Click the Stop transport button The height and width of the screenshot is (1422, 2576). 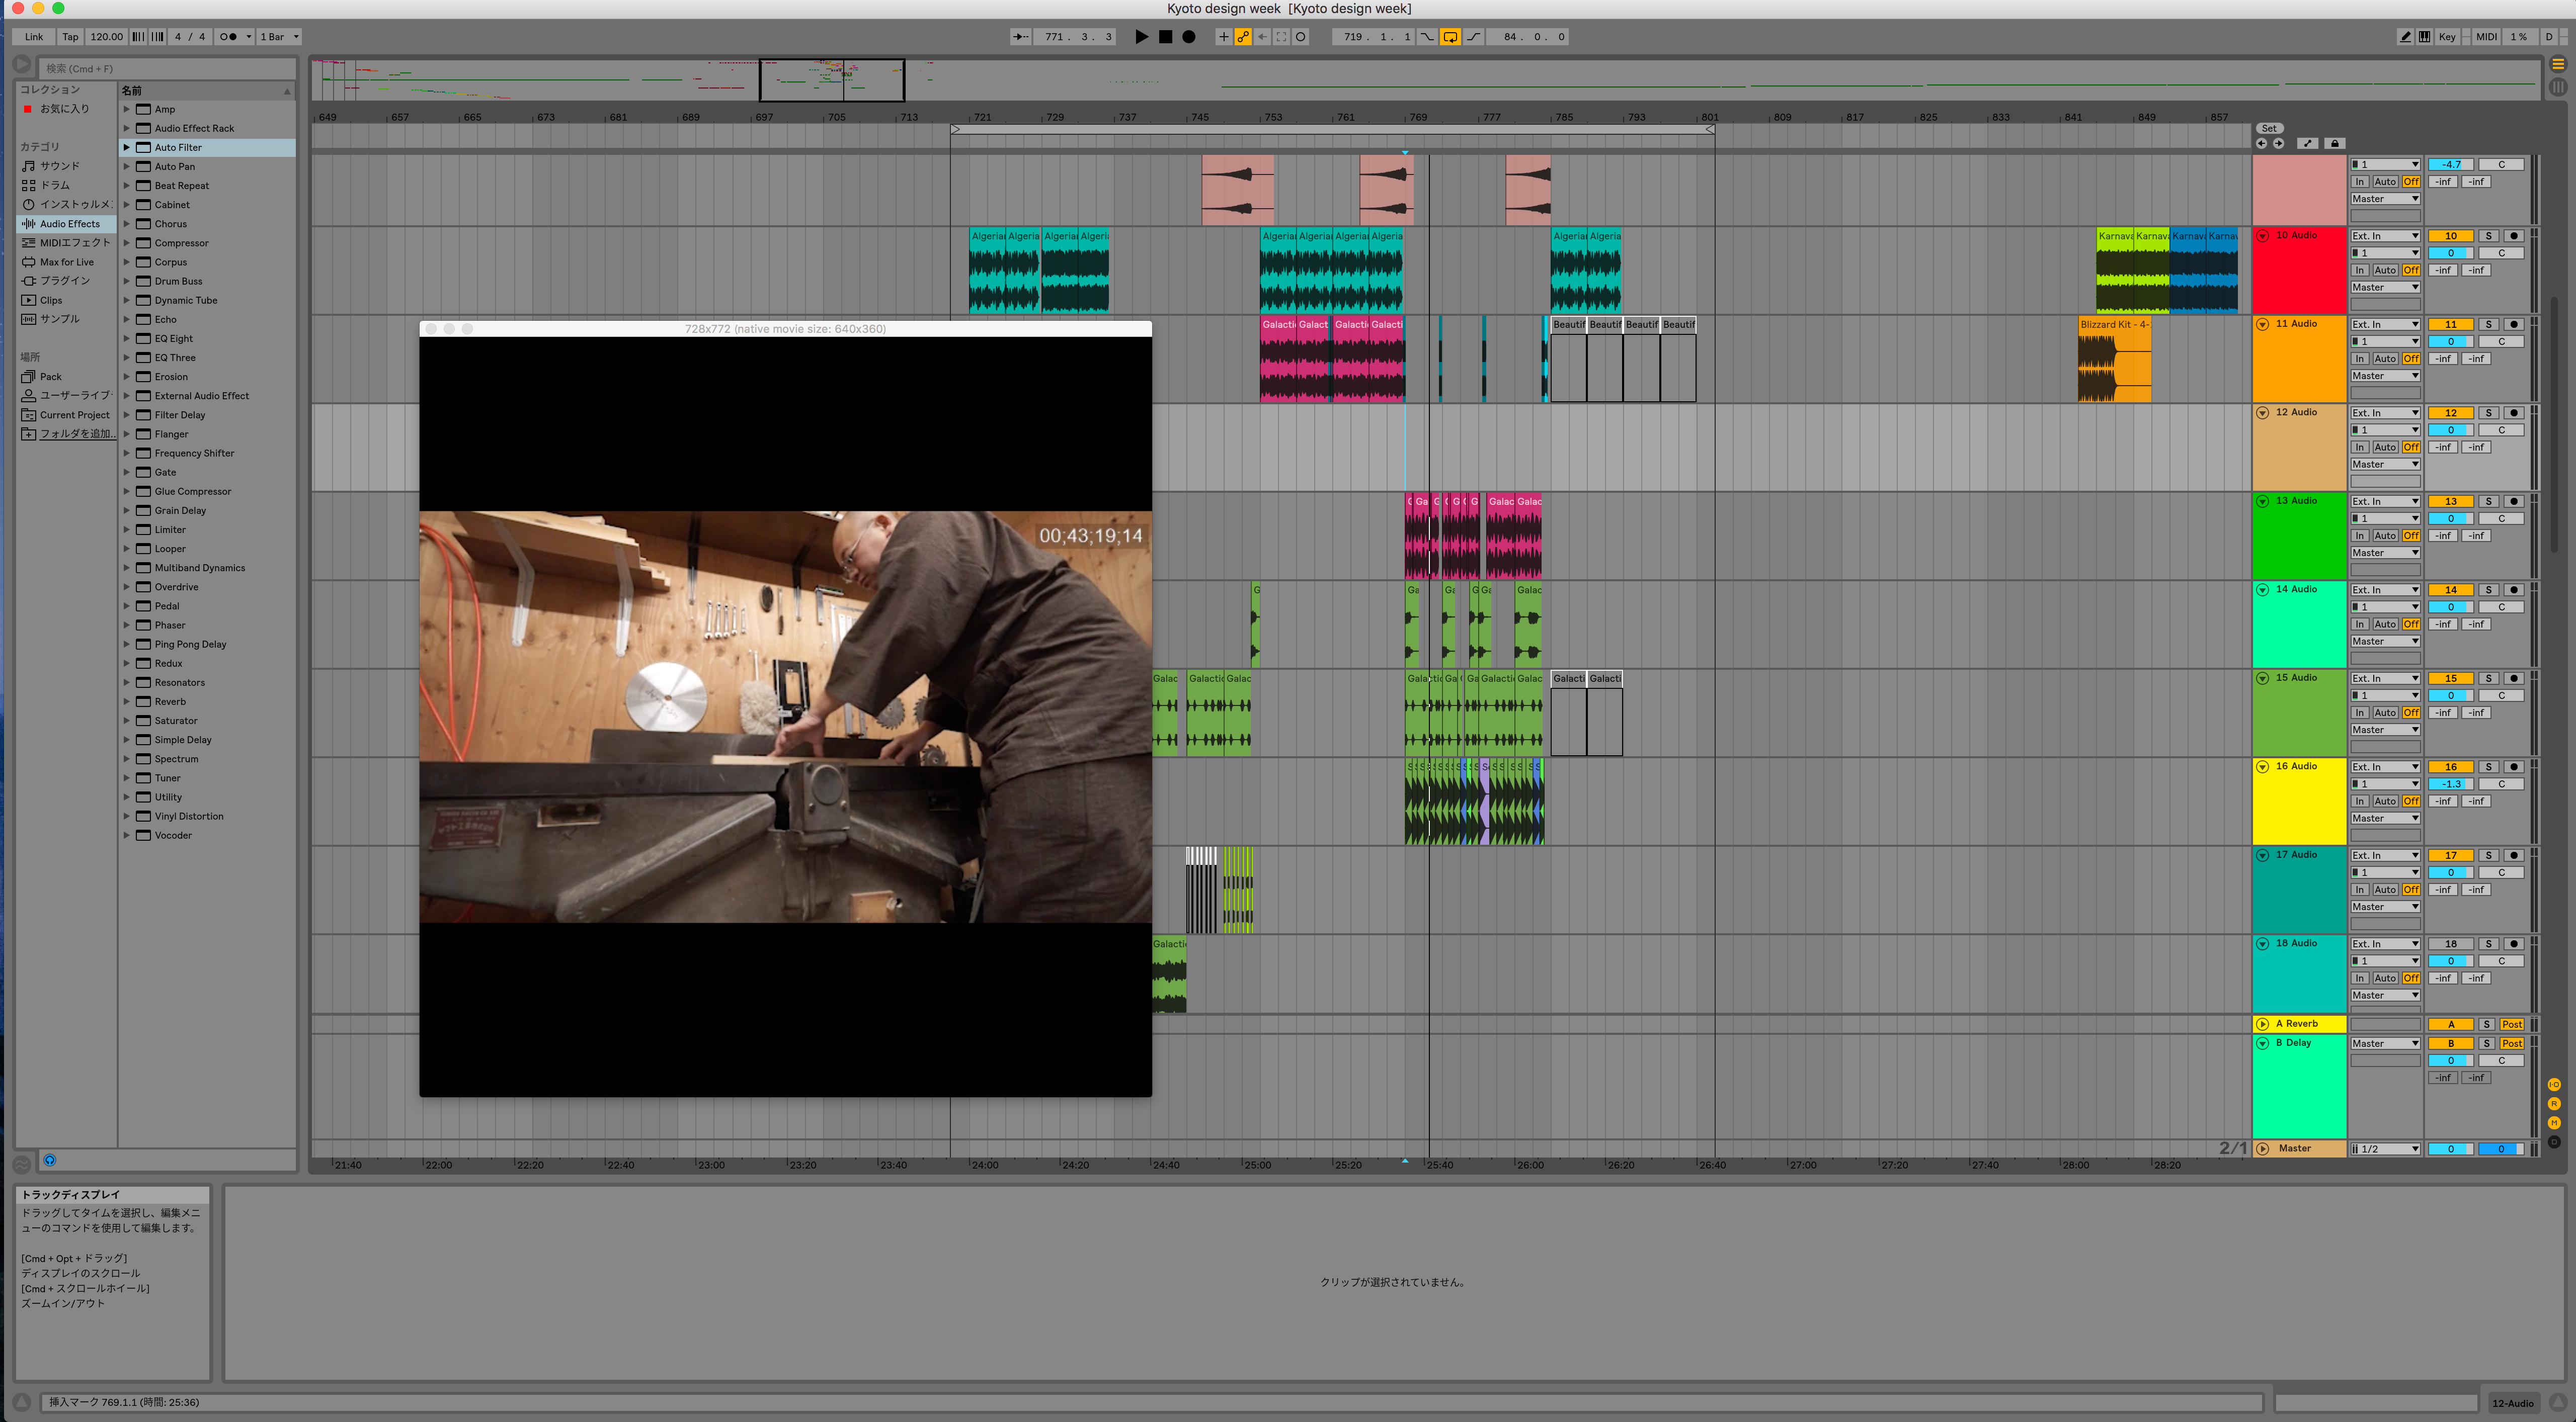pyautogui.click(x=1165, y=37)
